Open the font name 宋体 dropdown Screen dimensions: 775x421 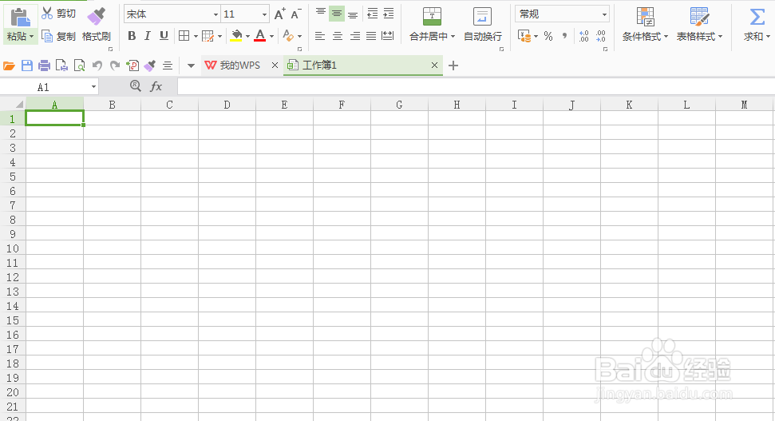pyautogui.click(x=215, y=14)
